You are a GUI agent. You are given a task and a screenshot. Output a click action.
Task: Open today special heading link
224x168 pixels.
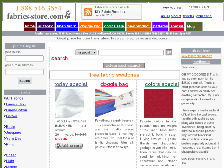pos(71,84)
